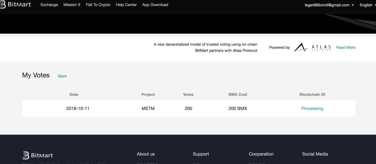Click the My Votes page title

pyautogui.click(x=36, y=75)
